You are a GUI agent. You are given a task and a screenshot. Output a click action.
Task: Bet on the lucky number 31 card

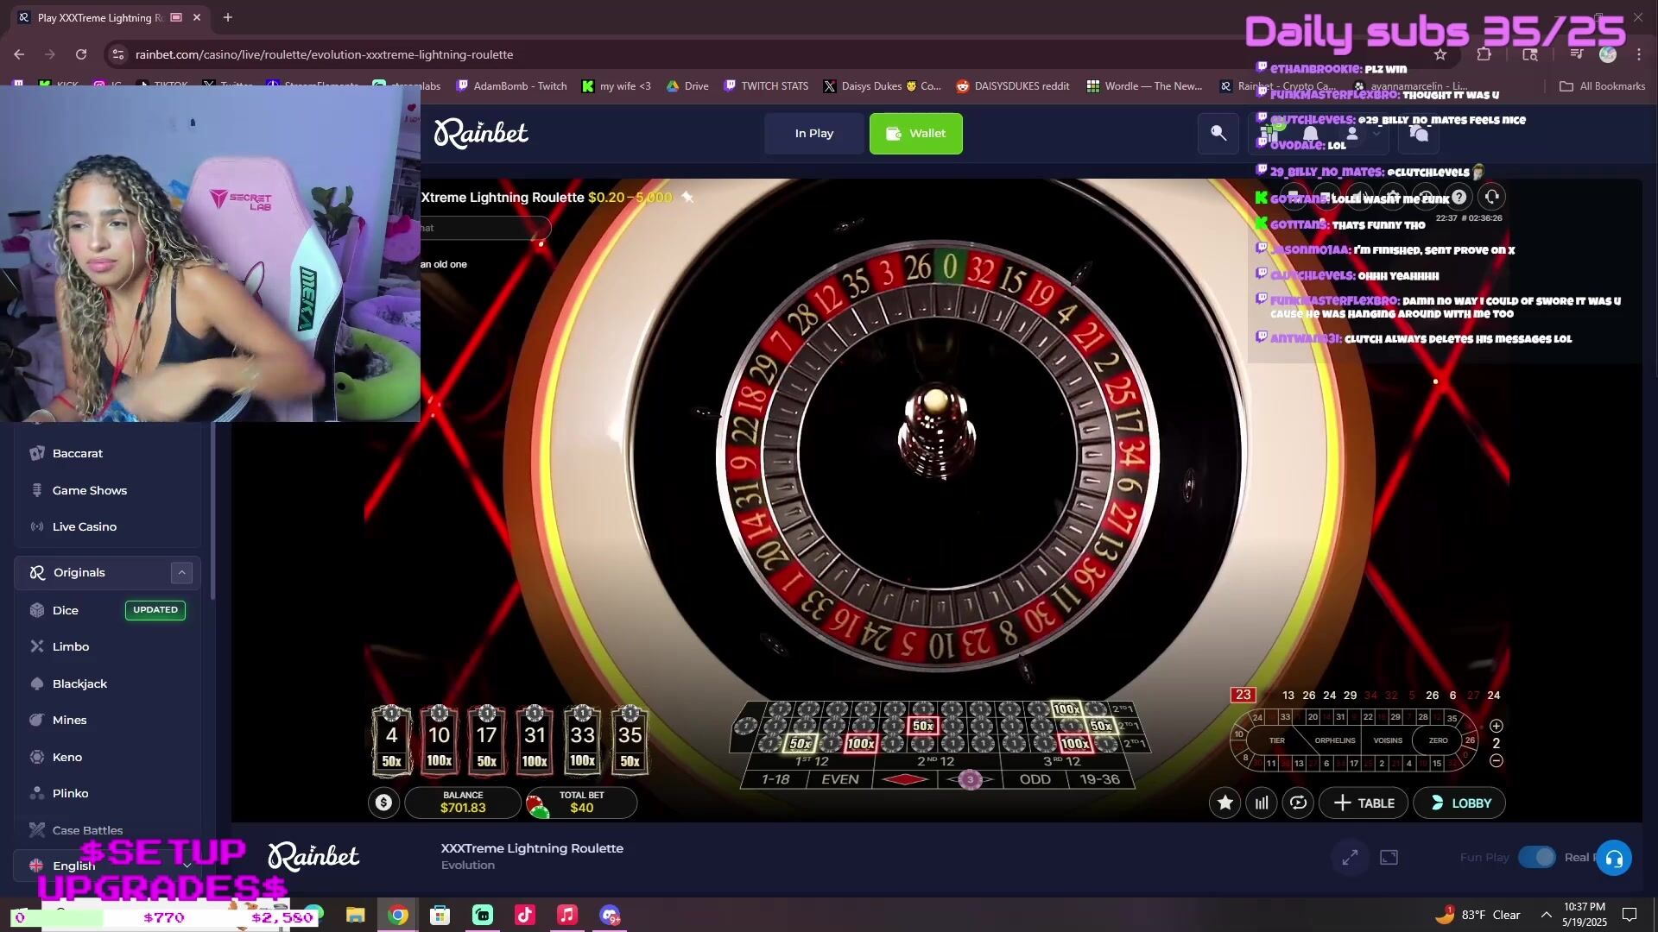535,740
